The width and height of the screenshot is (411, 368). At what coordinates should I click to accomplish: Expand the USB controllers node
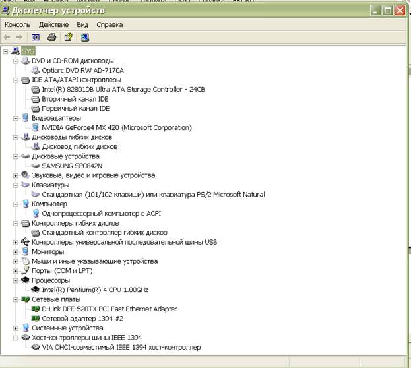[16, 242]
